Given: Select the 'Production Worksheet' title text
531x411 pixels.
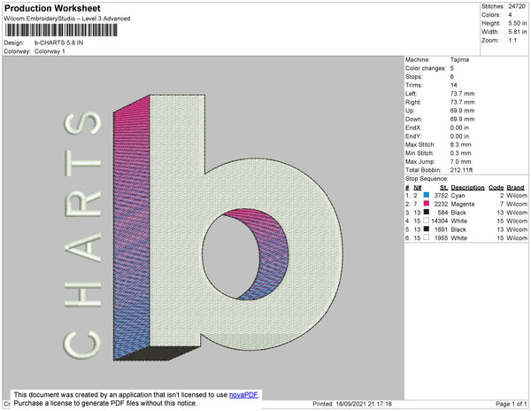Looking at the screenshot, I should point(52,8).
